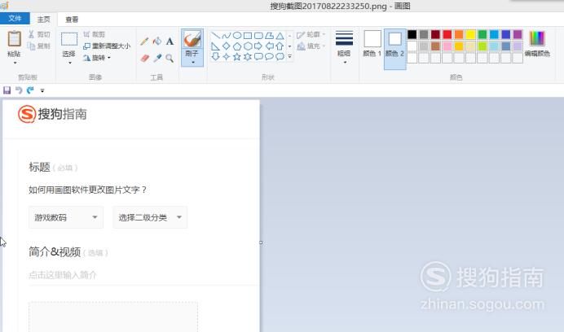This screenshot has height=332, width=564.
Task: Click 剪切 (cut) in the clipboard group
Action: click(39, 34)
